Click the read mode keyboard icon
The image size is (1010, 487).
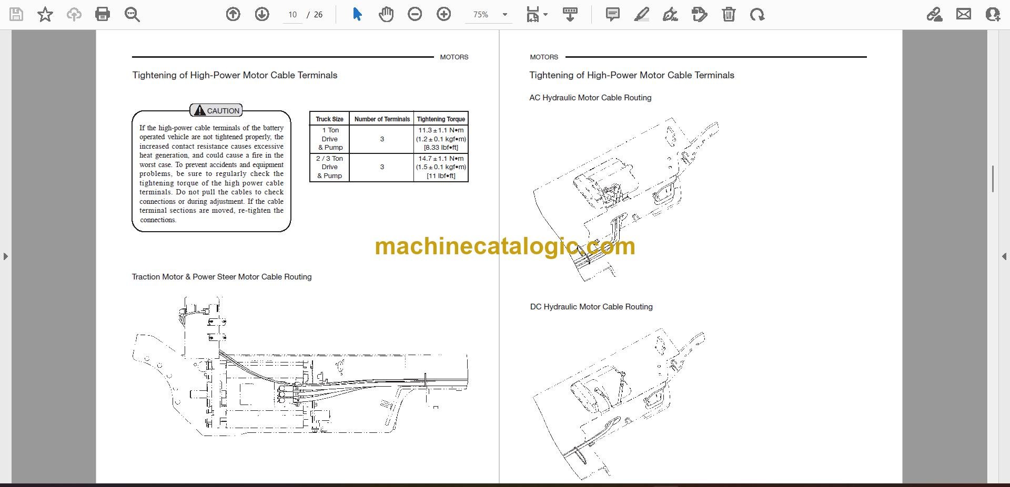[570, 14]
